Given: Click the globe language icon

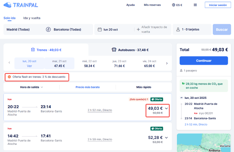Looking at the screenshot, I should pos(173,5).
